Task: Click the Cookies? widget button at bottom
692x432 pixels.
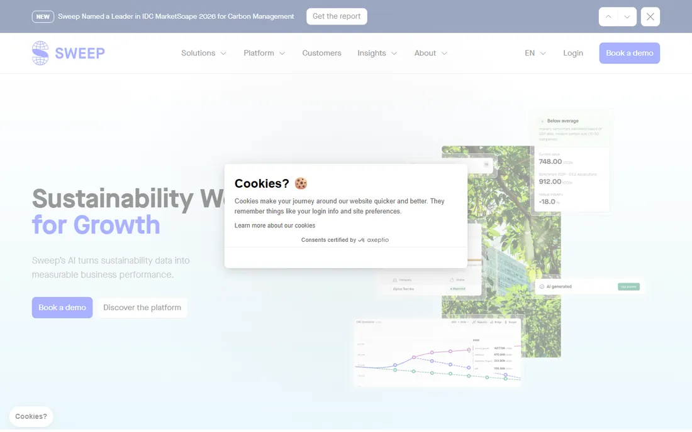Action: (x=31, y=416)
